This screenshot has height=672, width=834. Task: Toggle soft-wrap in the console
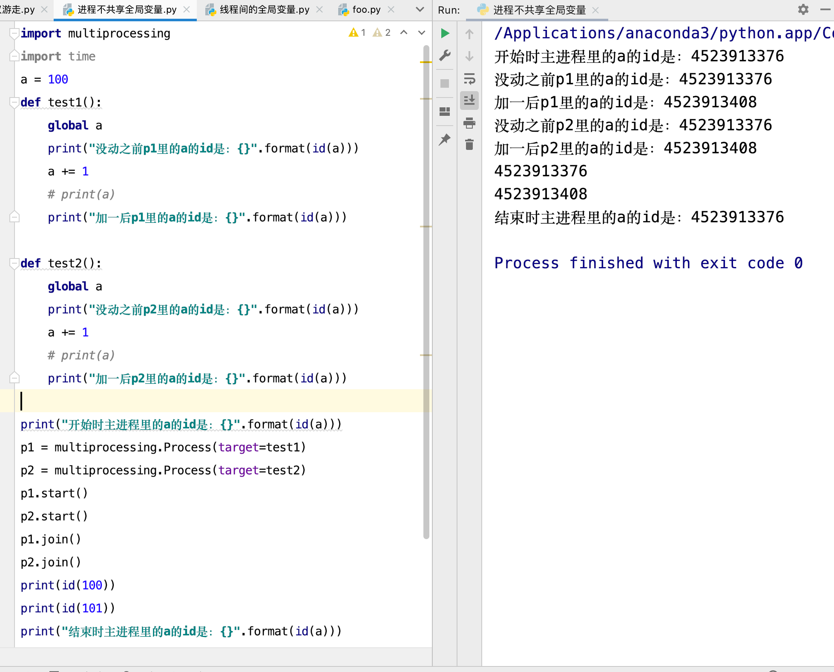[x=469, y=79]
